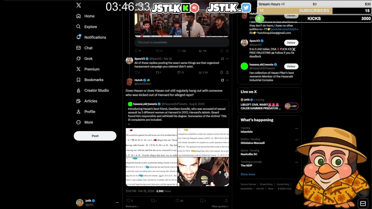Open jstlk live broadcast on X
Image resolution: width=372 pixels, height=209 pixels.
click(x=269, y=104)
